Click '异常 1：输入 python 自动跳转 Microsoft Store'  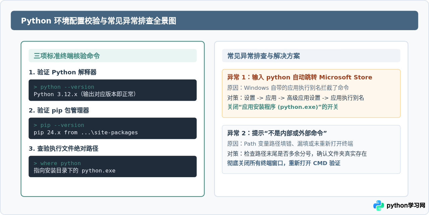[300, 77]
